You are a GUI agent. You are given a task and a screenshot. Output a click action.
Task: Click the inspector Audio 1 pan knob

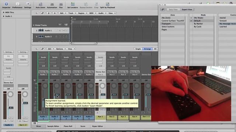point(10,94)
